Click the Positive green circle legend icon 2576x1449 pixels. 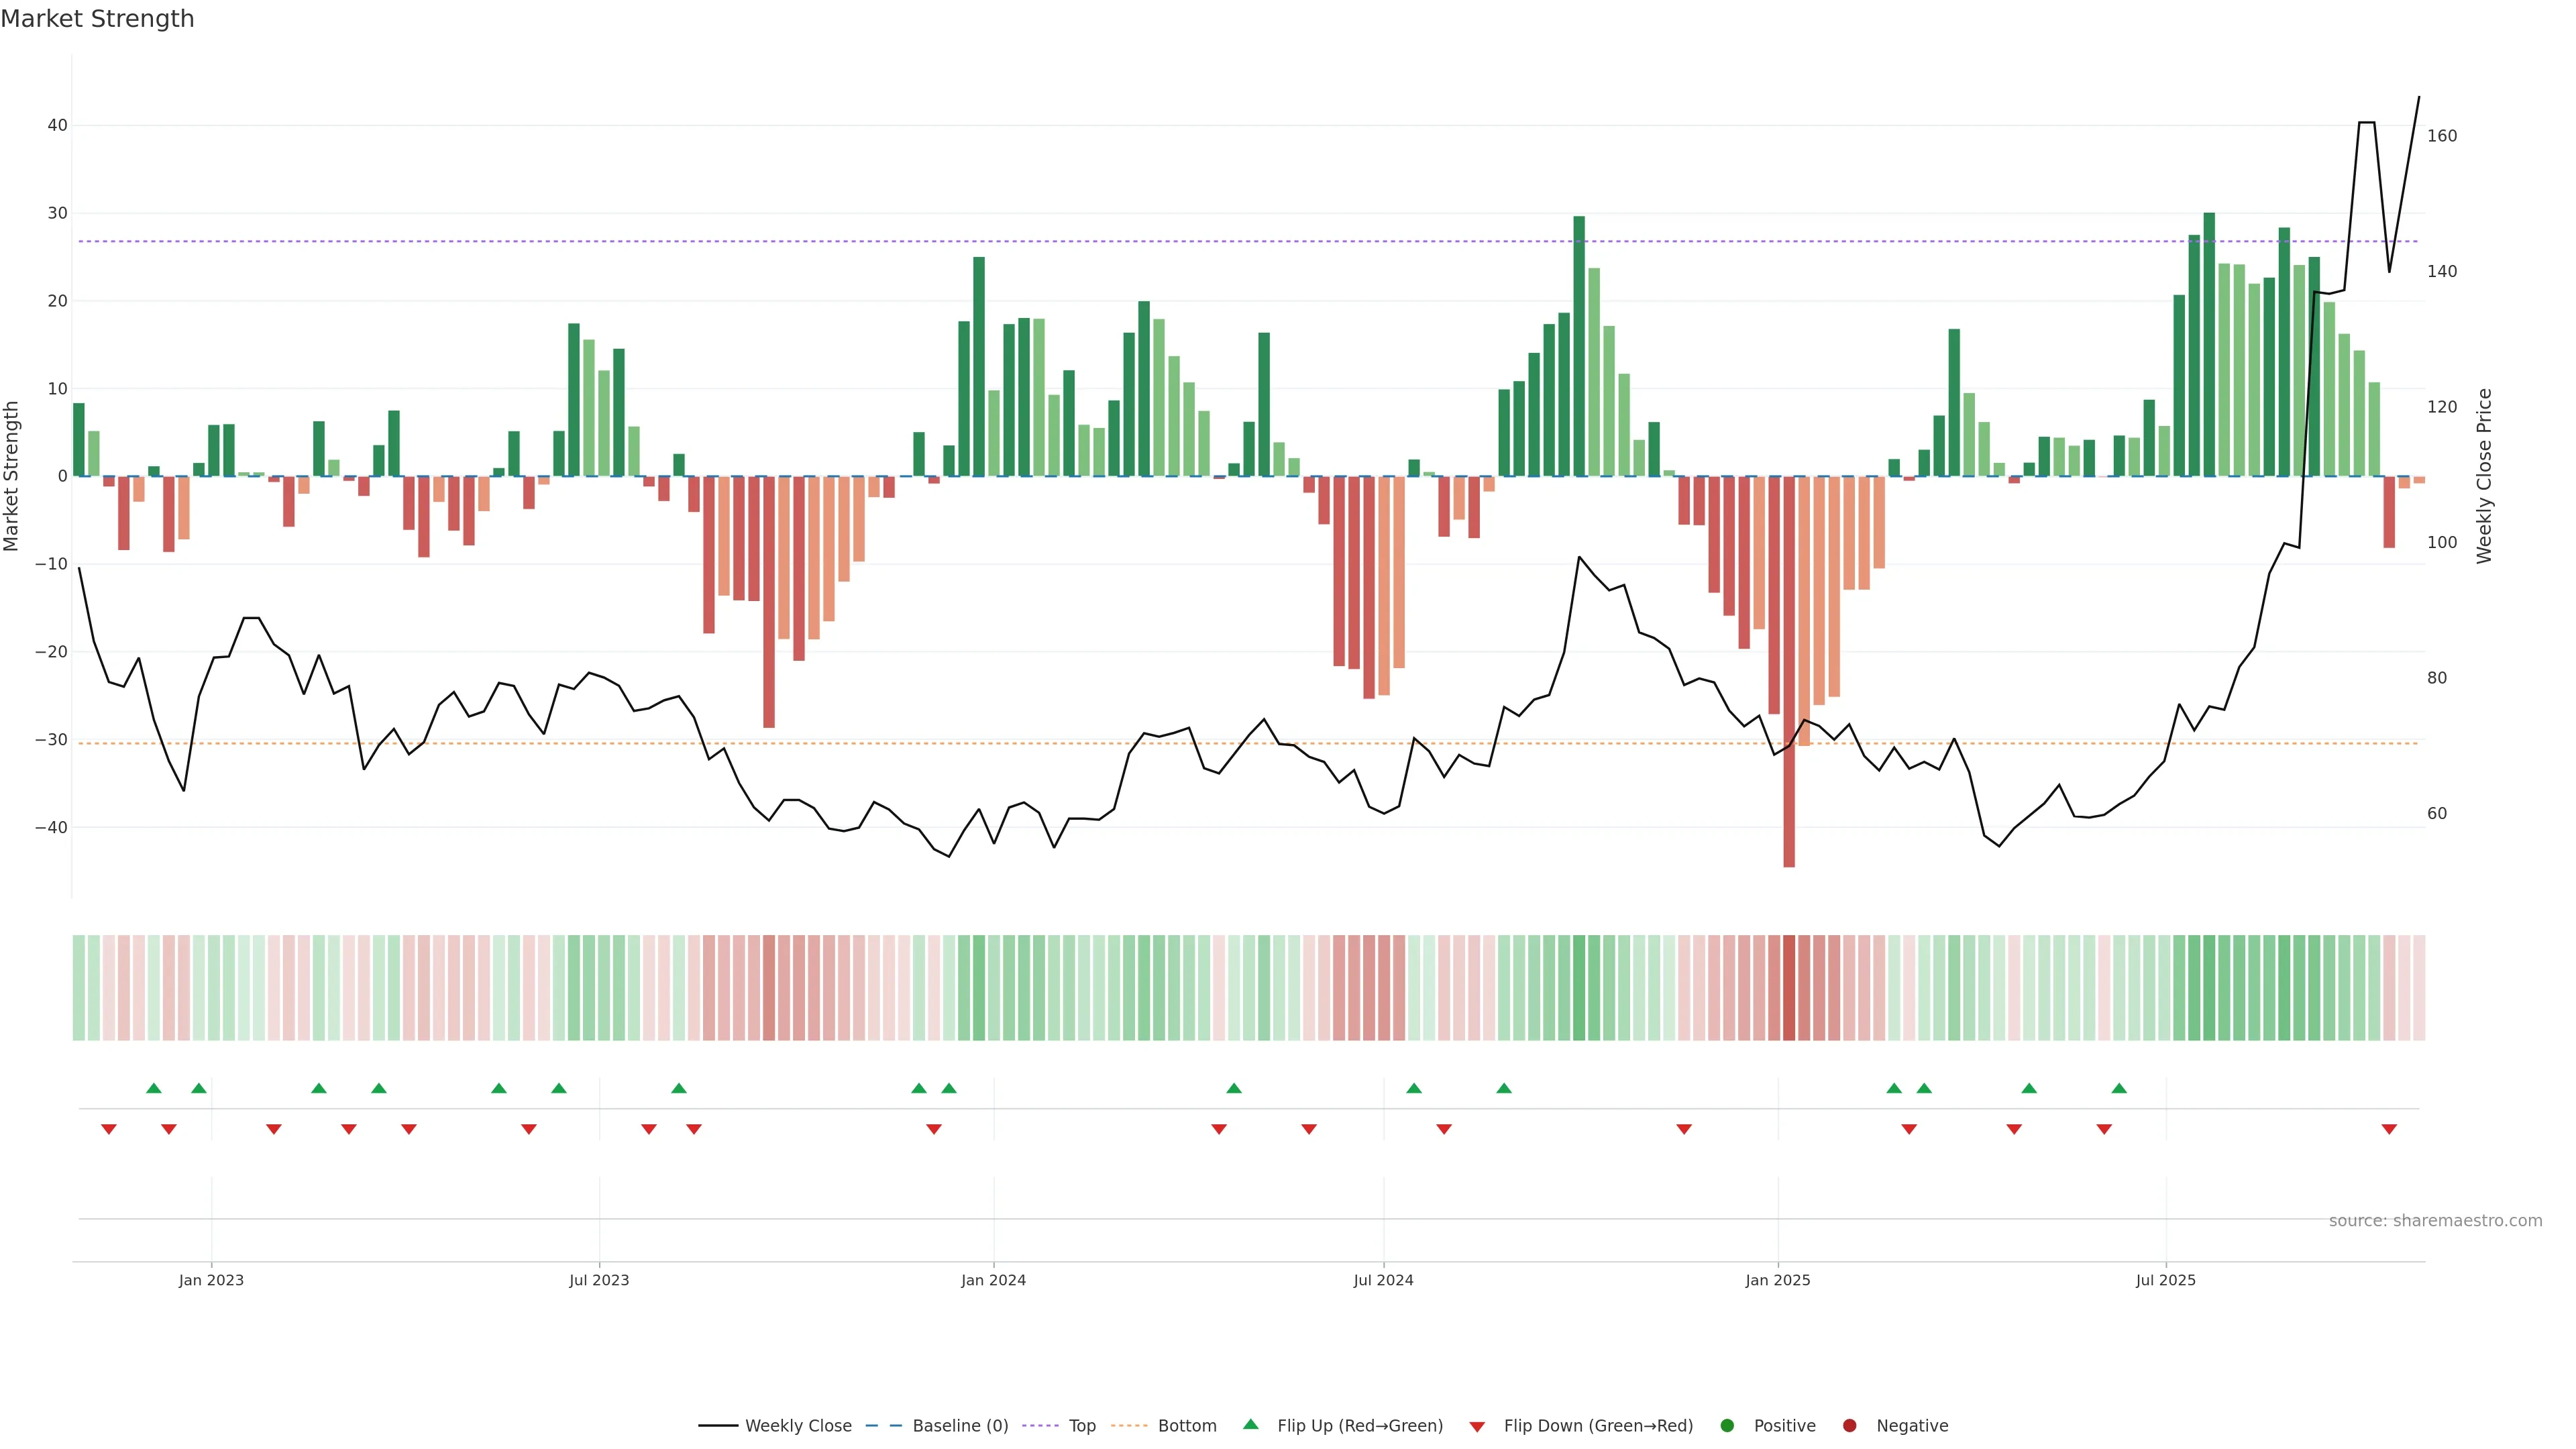point(1727,1426)
